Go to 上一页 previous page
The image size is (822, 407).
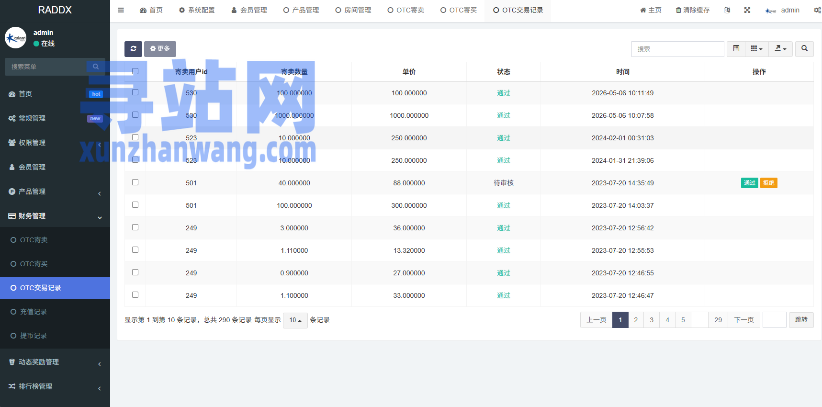tap(596, 320)
